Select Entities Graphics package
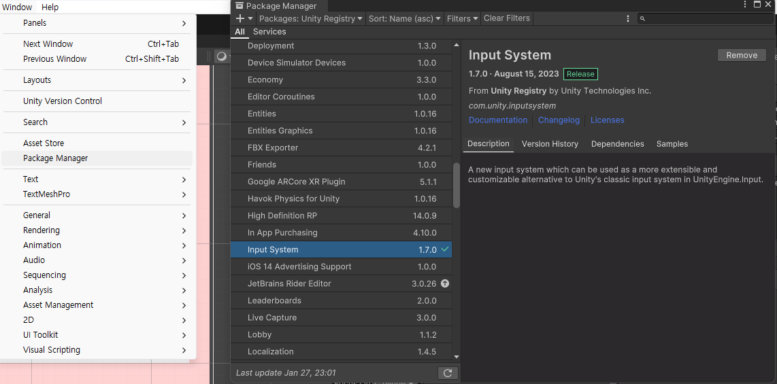777x384 pixels. pos(342,130)
